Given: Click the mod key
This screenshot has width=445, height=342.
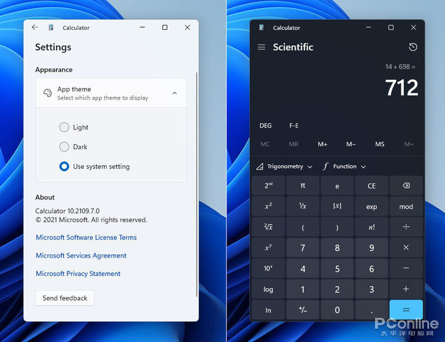Looking at the screenshot, I should [x=406, y=206].
